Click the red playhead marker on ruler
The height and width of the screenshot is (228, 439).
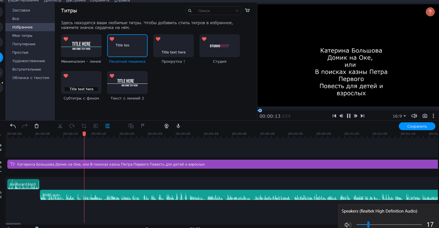(x=84, y=134)
